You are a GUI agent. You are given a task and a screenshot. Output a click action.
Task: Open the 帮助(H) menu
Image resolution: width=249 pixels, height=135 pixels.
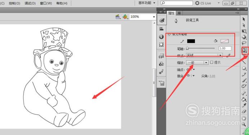pos(62,3)
